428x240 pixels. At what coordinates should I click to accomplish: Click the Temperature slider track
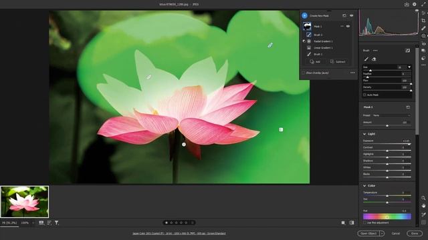click(387, 195)
